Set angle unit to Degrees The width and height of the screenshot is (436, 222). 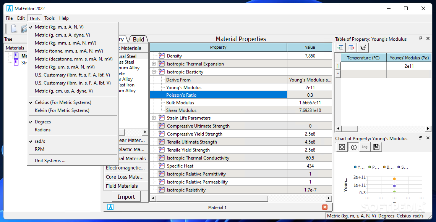(x=73, y=122)
